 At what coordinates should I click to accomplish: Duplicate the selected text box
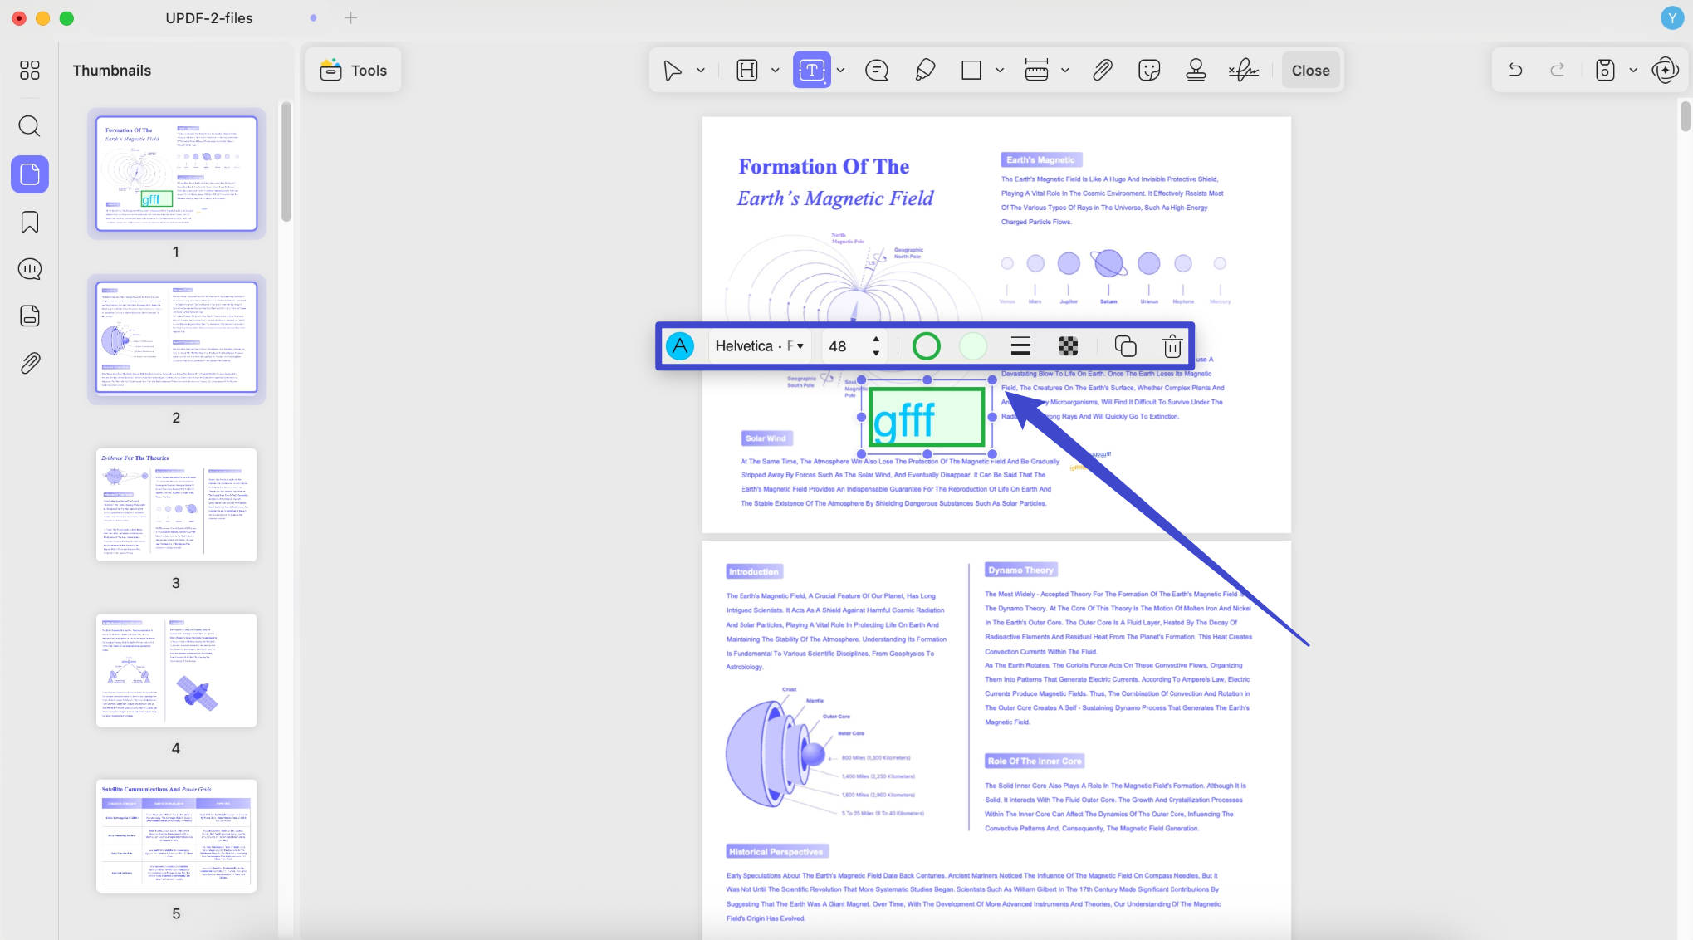pos(1125,346)
